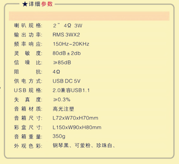Viewport: 179px width, 164px height.
Task: Select the value ≥0.3%
Action: click(62, 100)
